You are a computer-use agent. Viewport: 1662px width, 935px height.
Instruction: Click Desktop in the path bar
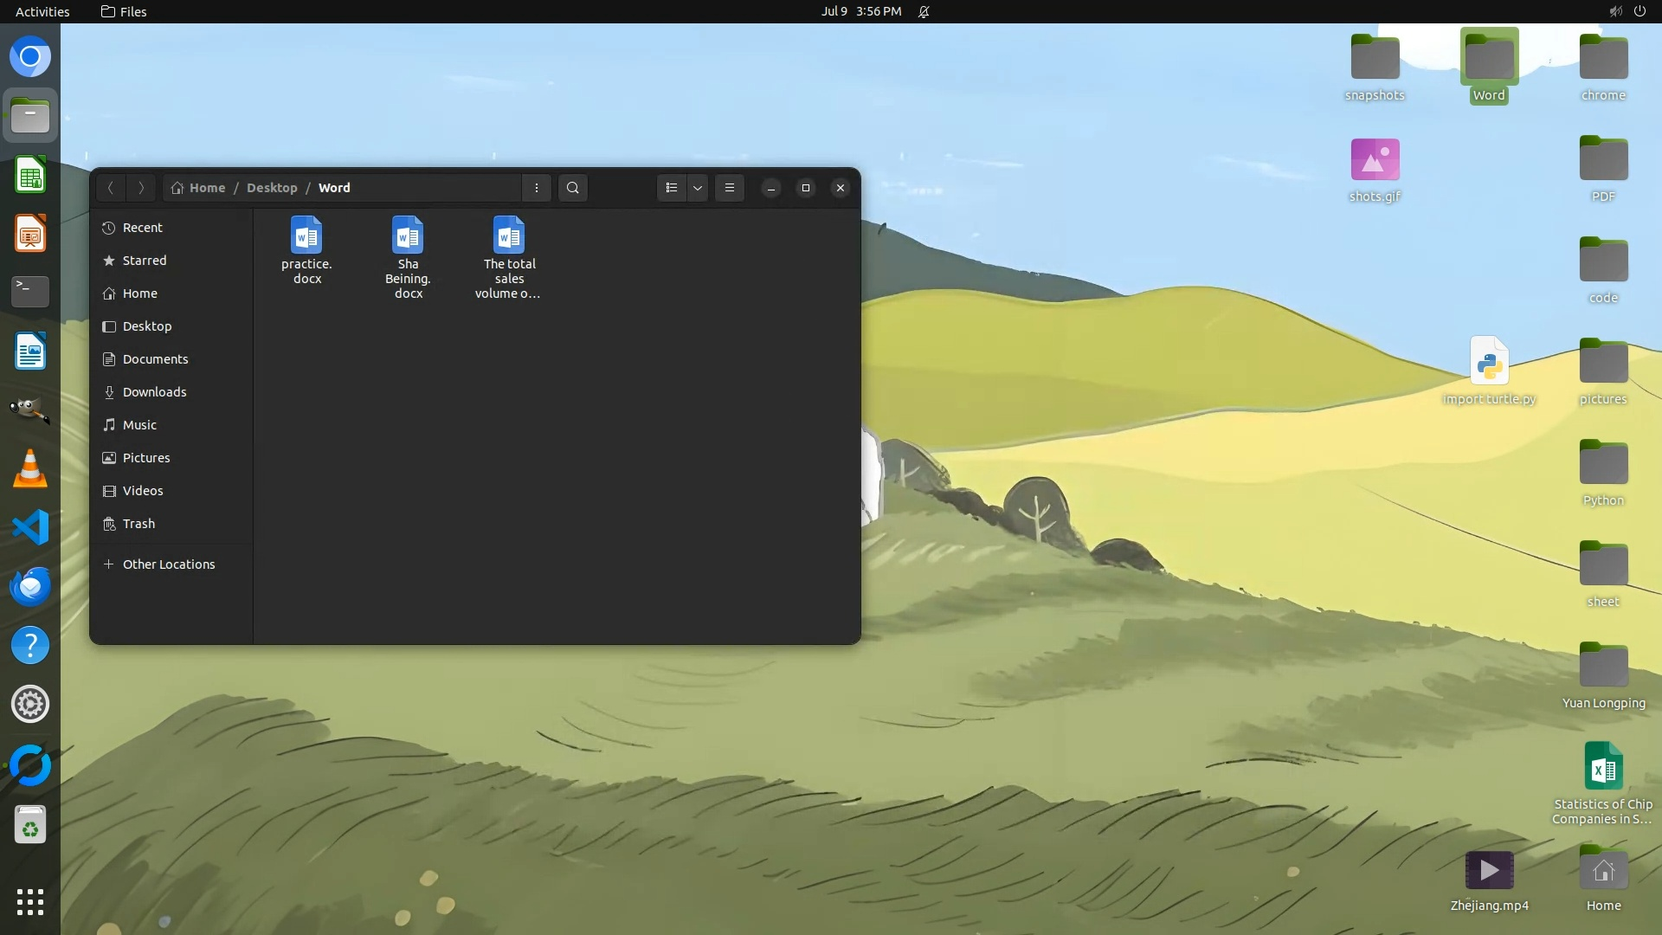click(x=272, y=188)
